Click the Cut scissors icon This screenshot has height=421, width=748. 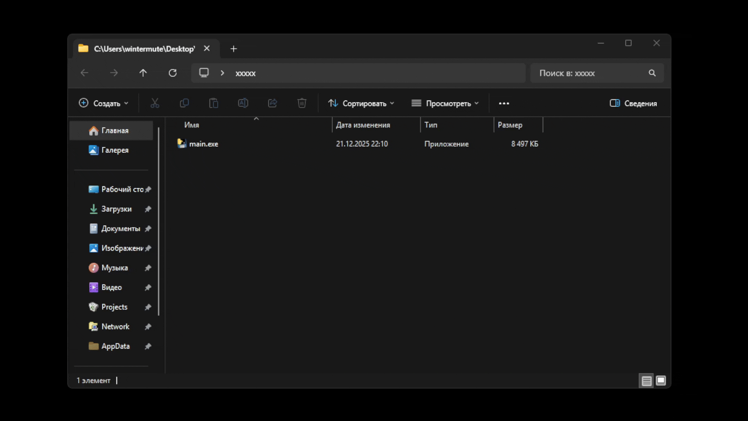(155, 103)
